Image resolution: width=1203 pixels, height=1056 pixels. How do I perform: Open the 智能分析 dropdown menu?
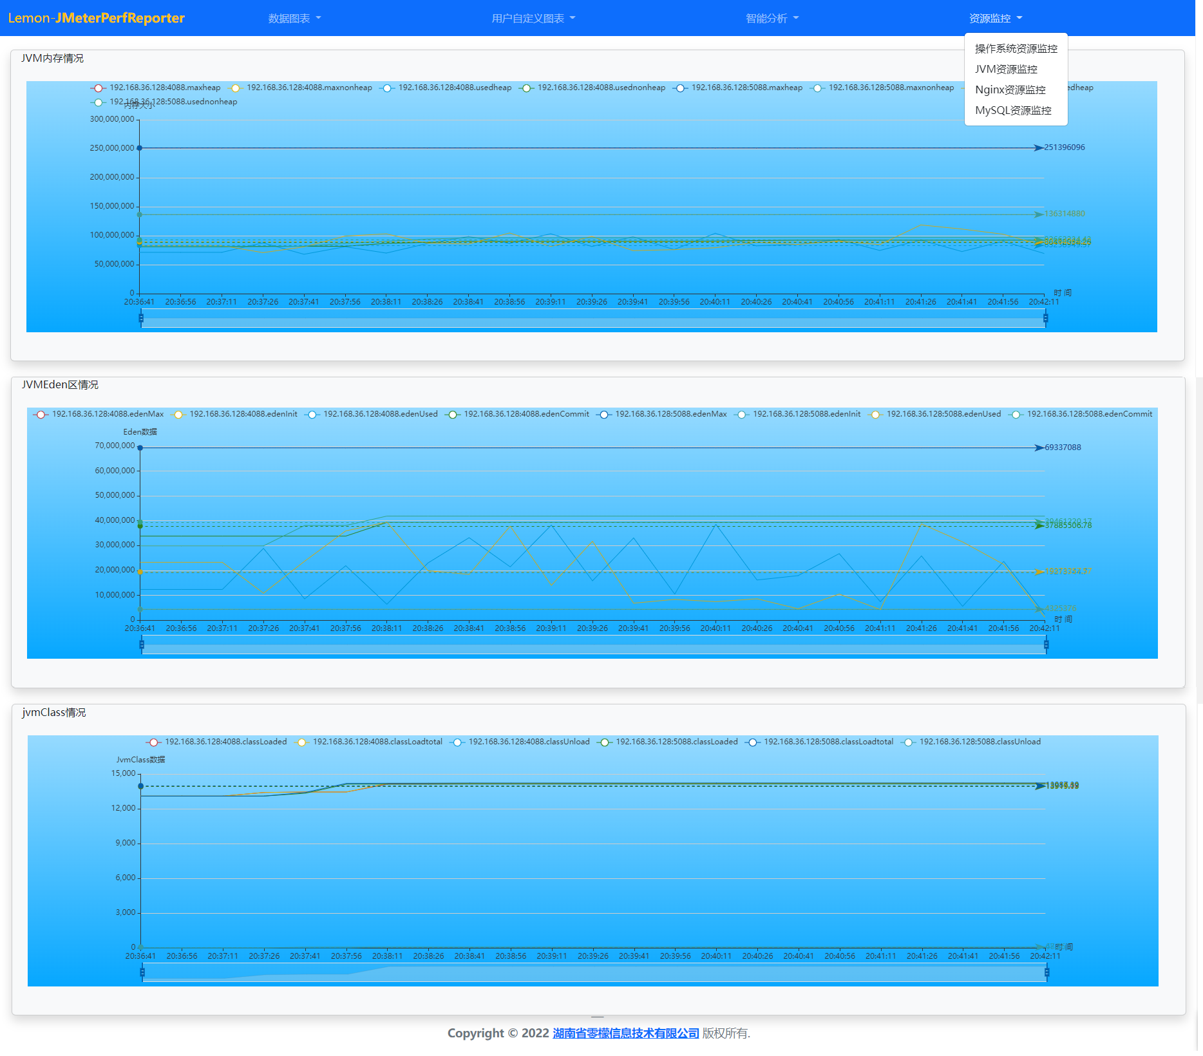click(x=772, y=18)
